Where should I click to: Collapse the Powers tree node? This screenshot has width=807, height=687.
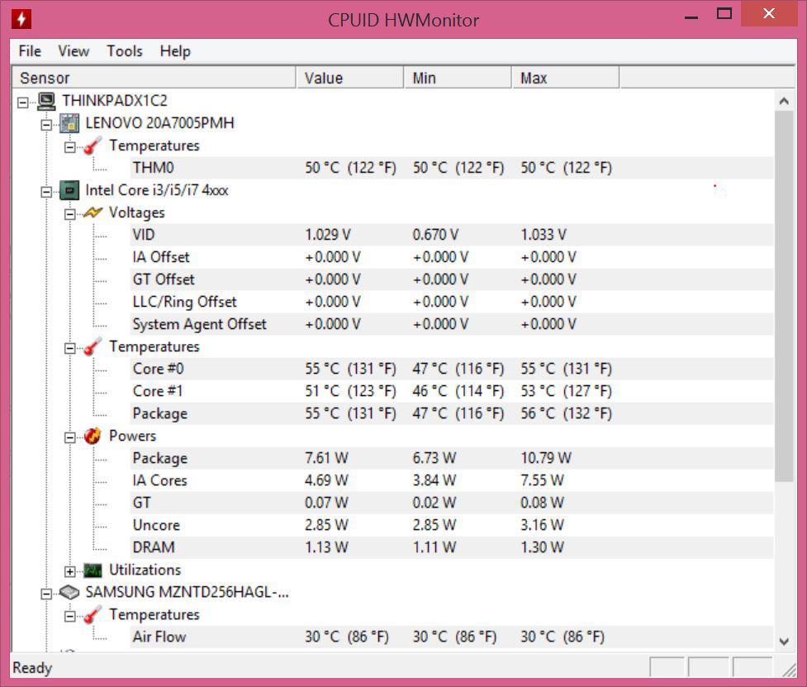pos(70,437)
